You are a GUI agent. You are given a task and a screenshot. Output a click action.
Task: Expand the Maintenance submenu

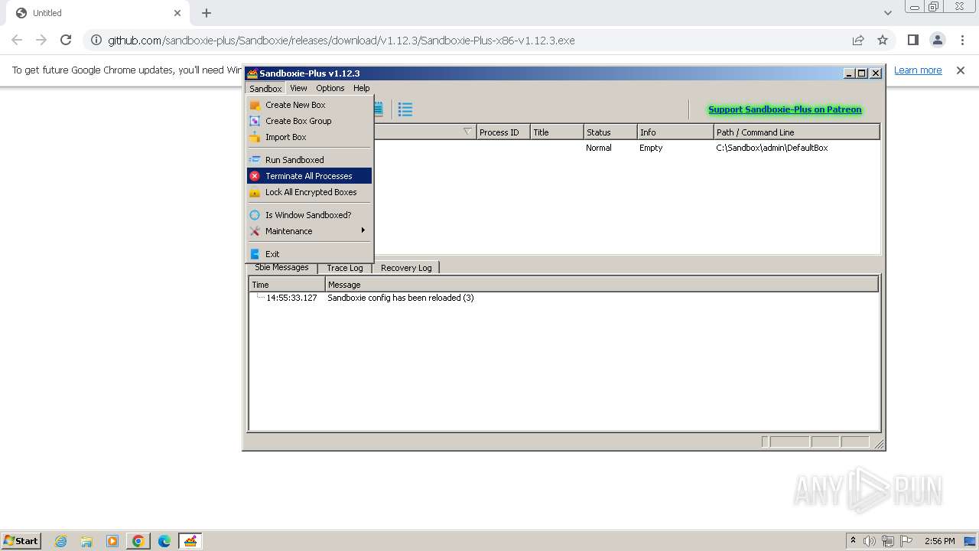tap(309, 231)
